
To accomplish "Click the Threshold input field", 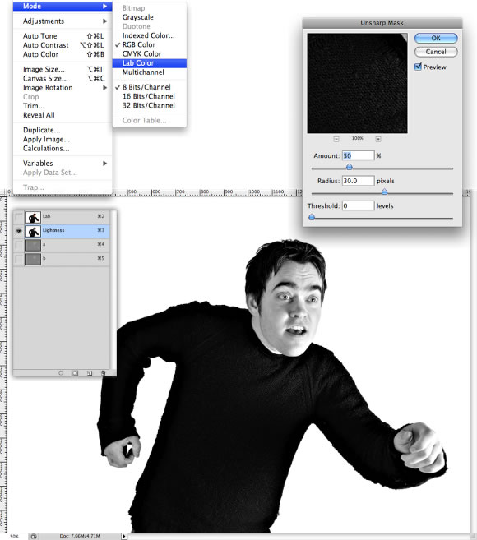I will [x=358, y=206].
